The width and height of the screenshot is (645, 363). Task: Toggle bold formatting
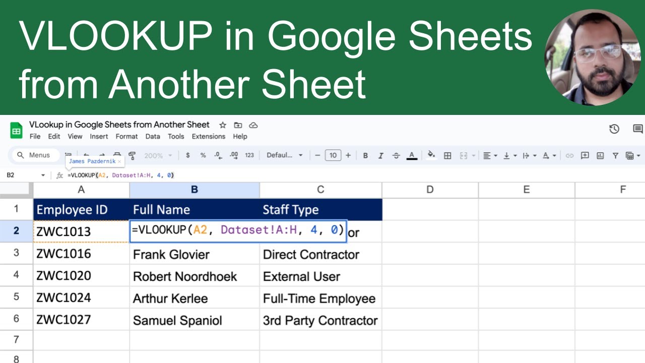pyautogui.click(x=365, y=155)
